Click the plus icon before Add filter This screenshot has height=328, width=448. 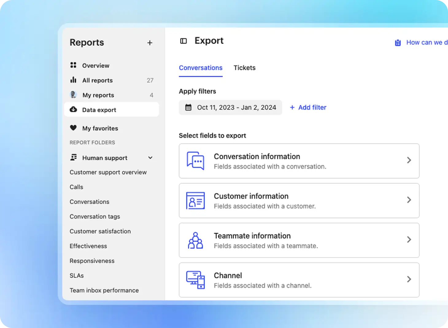pyautogui.click(x=292, y=107)
